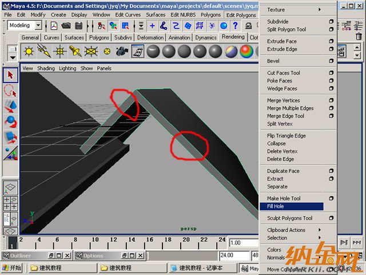Choose the Rotate tool sphere icon
This screenshot has width=366, height=275.
[x=10, y=121]
